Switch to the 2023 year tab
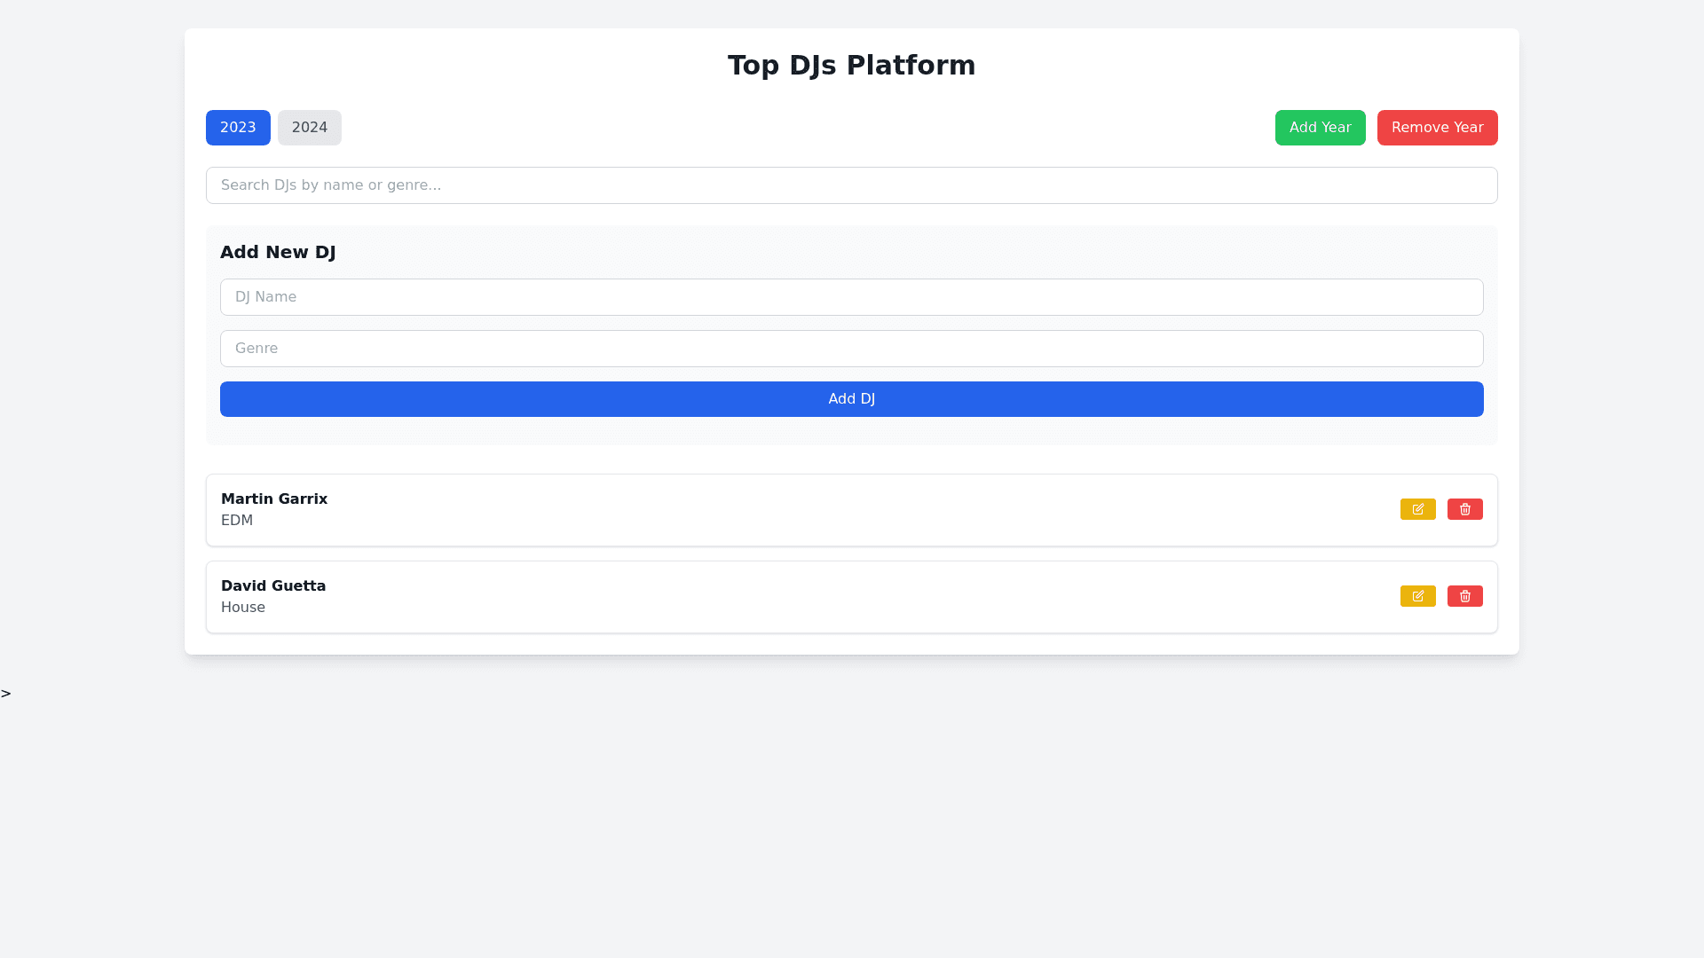The image size is (1704, 958). 238,128
